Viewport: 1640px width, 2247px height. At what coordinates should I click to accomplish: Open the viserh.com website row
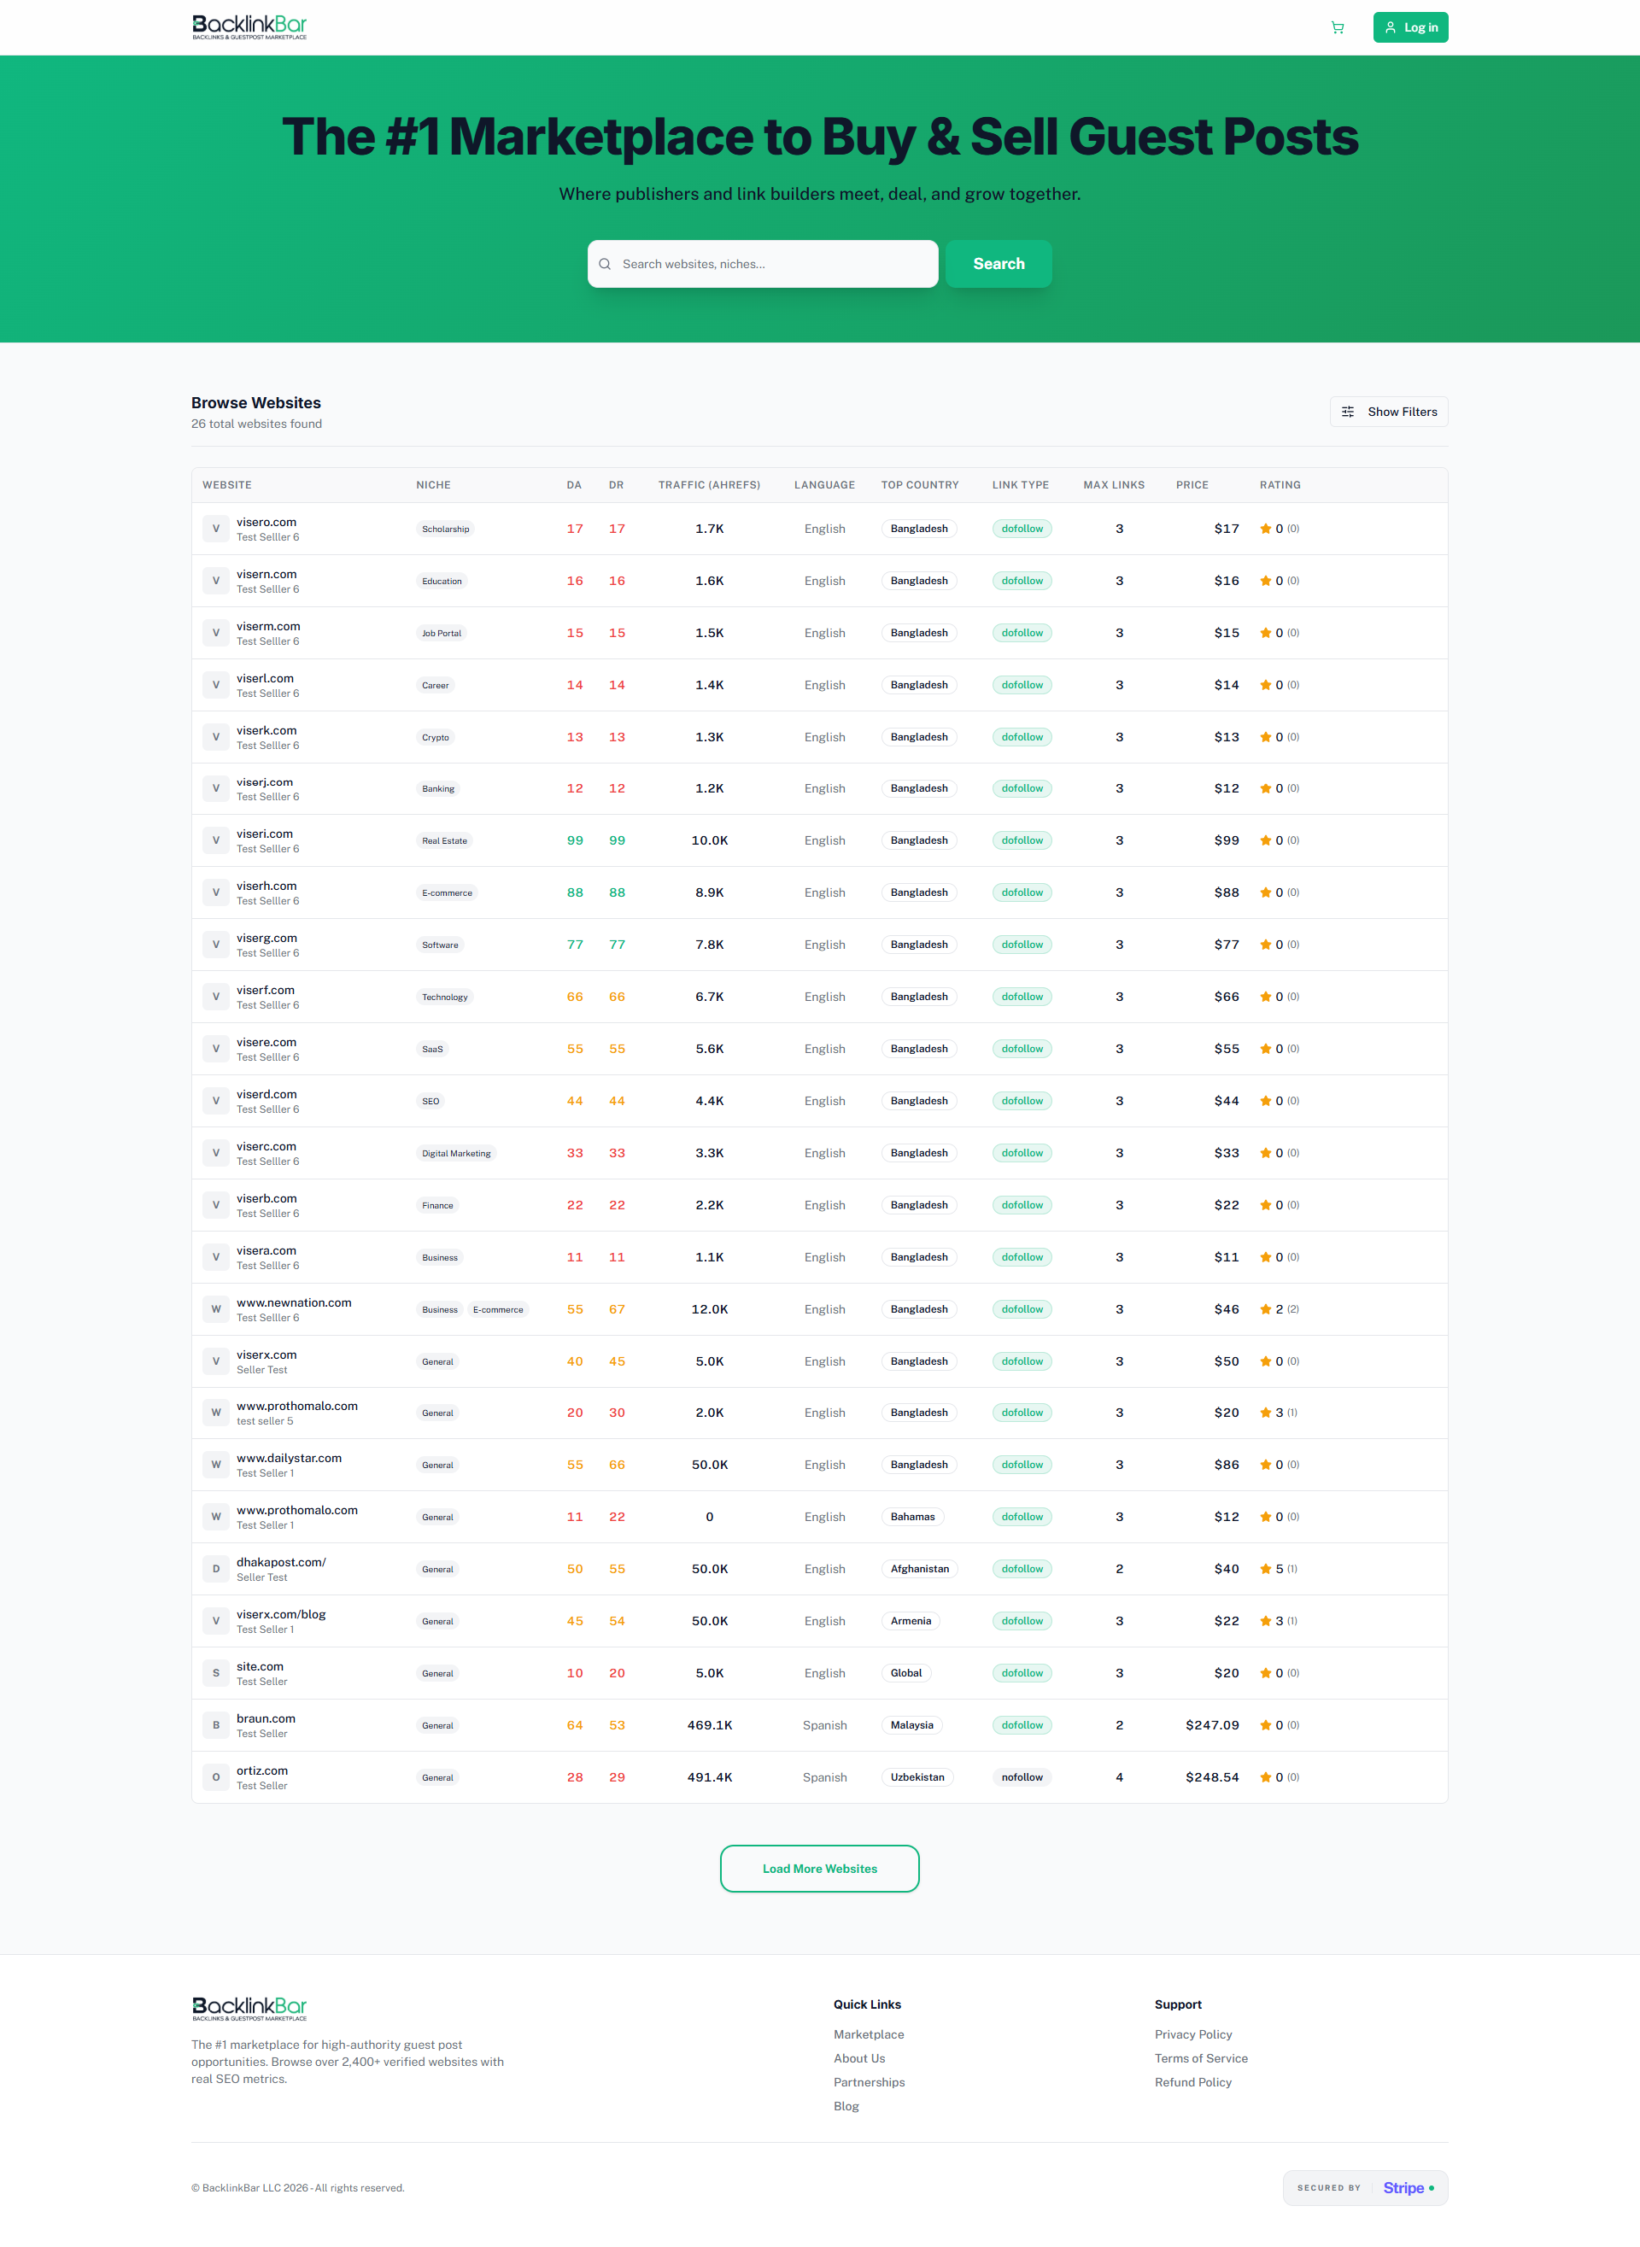[819, 893]
